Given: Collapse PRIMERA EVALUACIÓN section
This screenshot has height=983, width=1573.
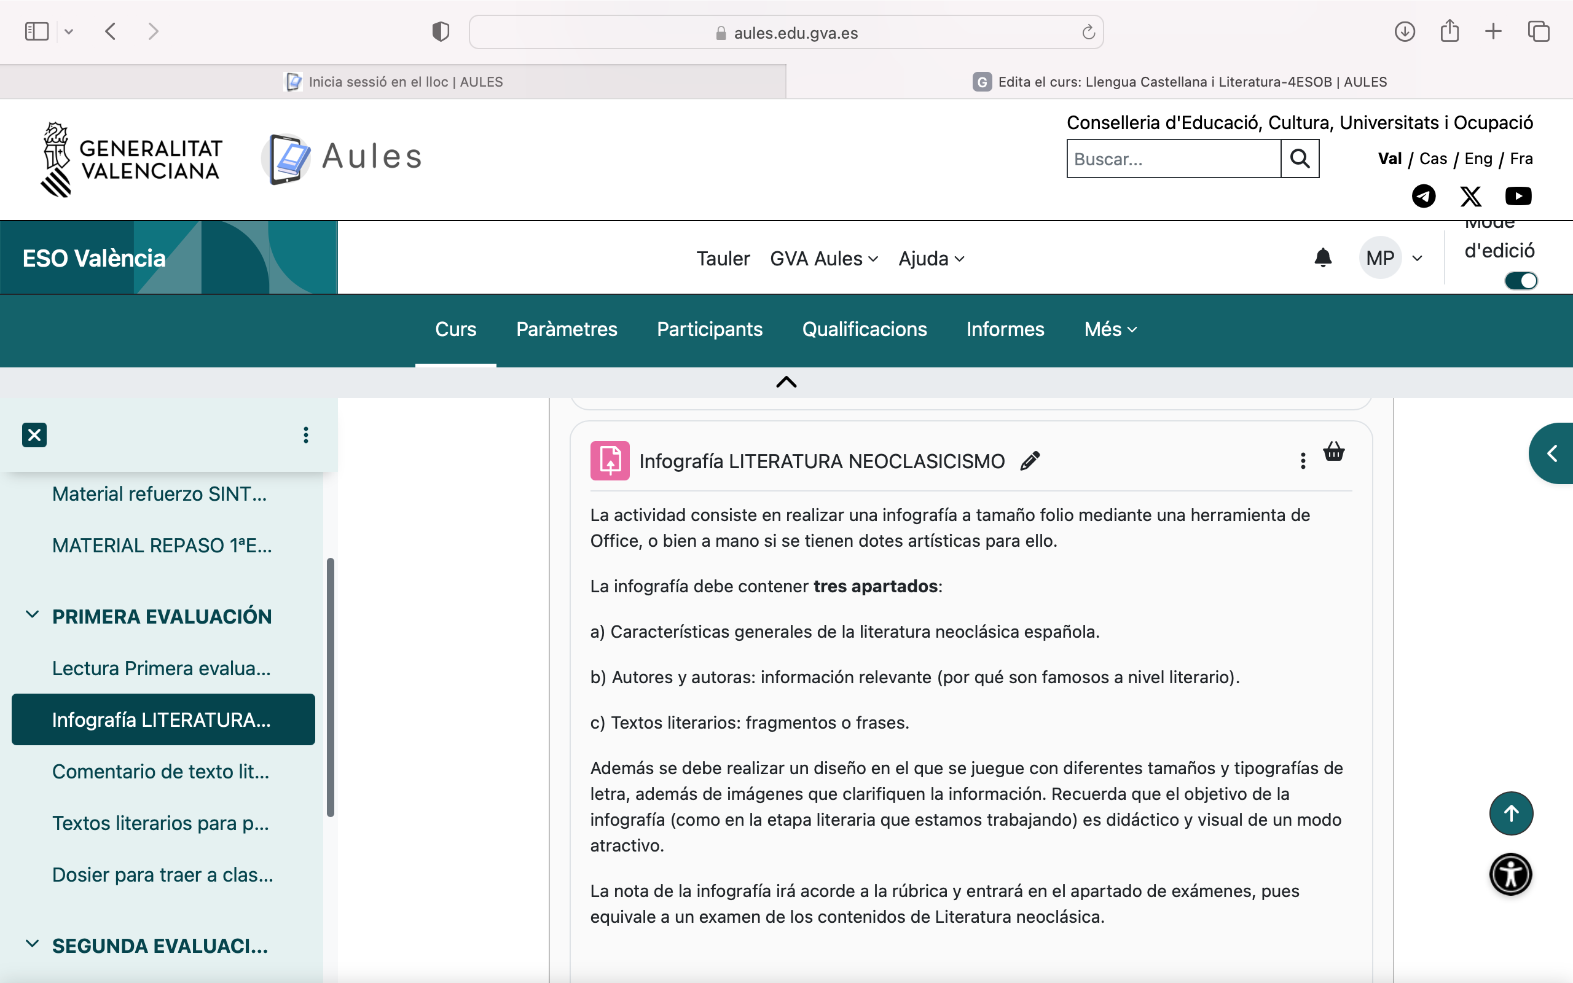Looking at the screenshot, I should pyautogui.click(x=32, y=615).
